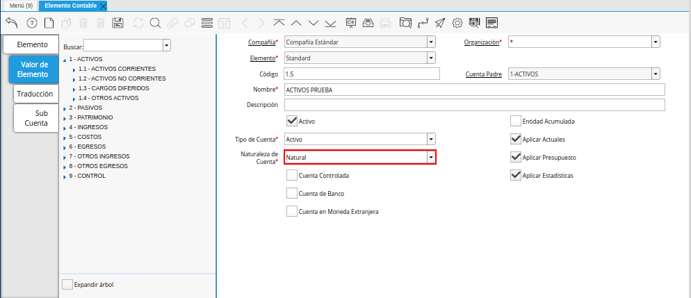Viewport: 691px width, 298px height.
Task: Open Product Info via the barcode scan icon
Action: [x=475, y=23]
